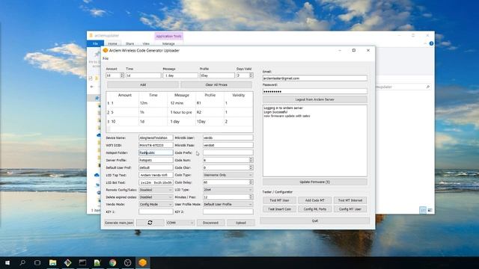Switch to View tab in File Explorer
479x269 pixels.
(146, 44)
